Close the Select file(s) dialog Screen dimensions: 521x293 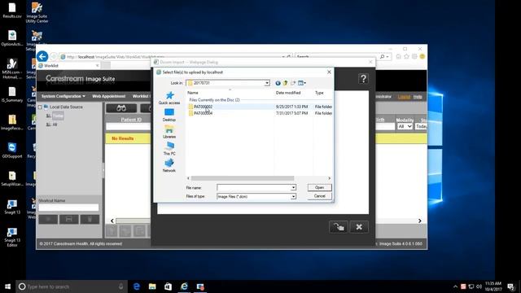coord(329,72)
